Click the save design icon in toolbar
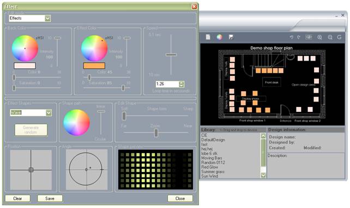 click(x=231, y=37)
